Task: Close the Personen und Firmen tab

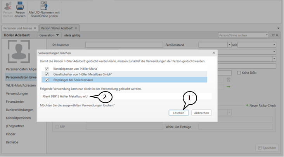Action: [x=35, y=28]
